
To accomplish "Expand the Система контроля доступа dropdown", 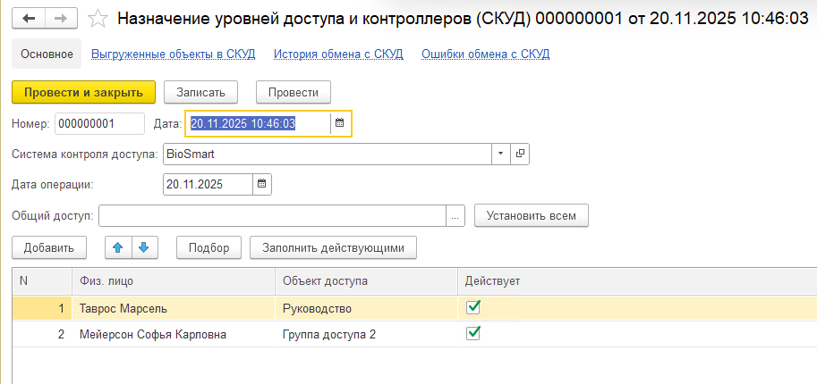I will click(x=500, y=154).
